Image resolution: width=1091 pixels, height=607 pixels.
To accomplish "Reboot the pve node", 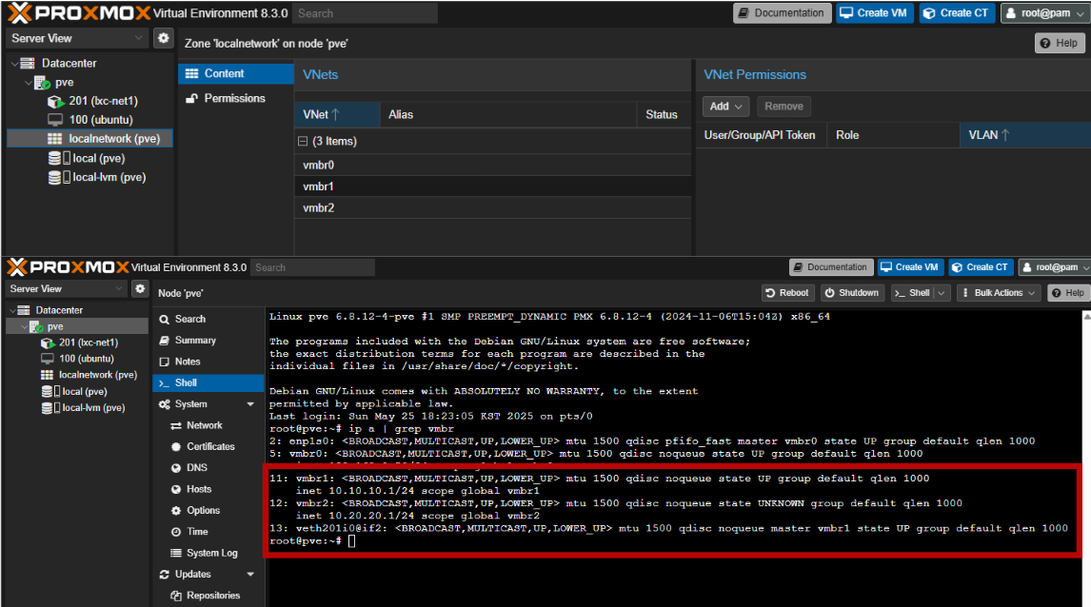I will pos(787,293).
